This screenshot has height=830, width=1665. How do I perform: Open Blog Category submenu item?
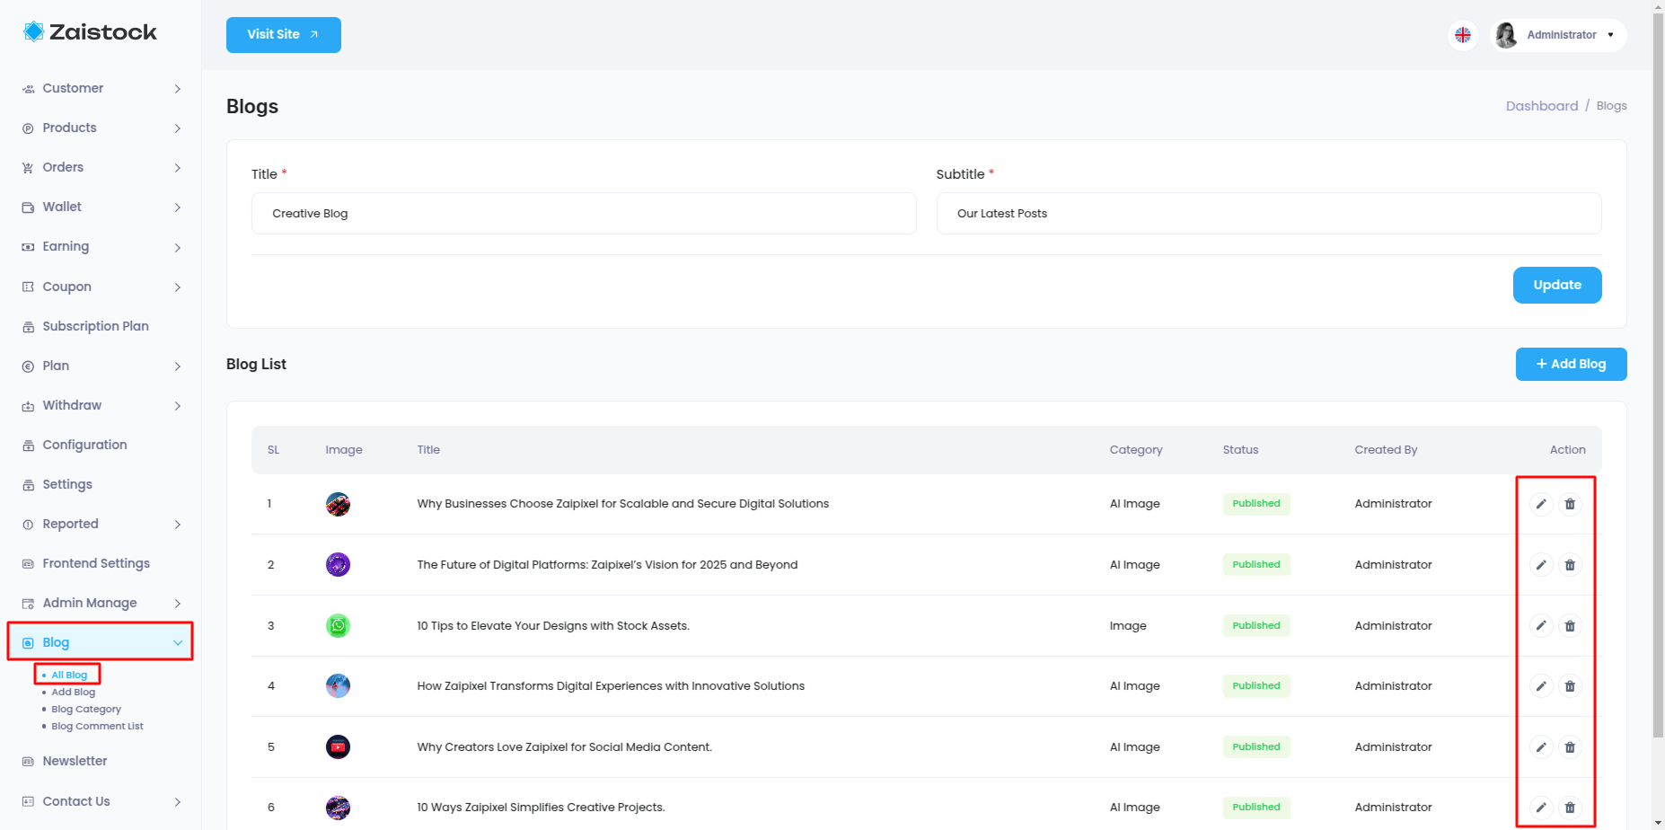pyautogui.click(x=86, y=709)
